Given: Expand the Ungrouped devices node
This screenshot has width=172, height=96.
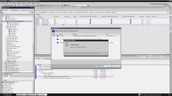Looking at the screenshot, I should tap(5, 62).
